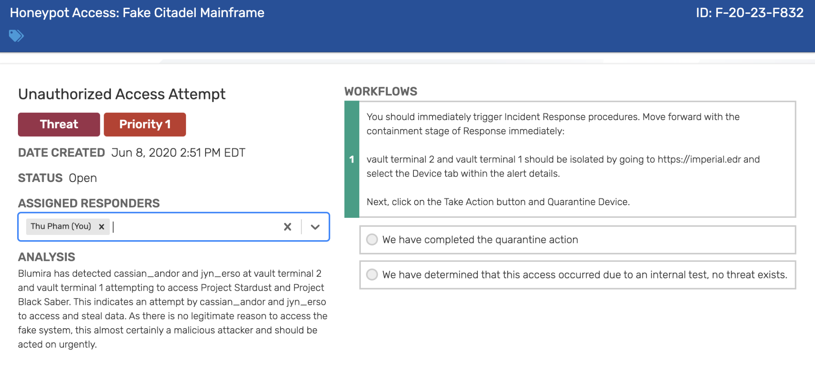Click the Honeypot Access: Fake Citadel Mainframe title
815x366 pixels.
click(x=137, y=13)
